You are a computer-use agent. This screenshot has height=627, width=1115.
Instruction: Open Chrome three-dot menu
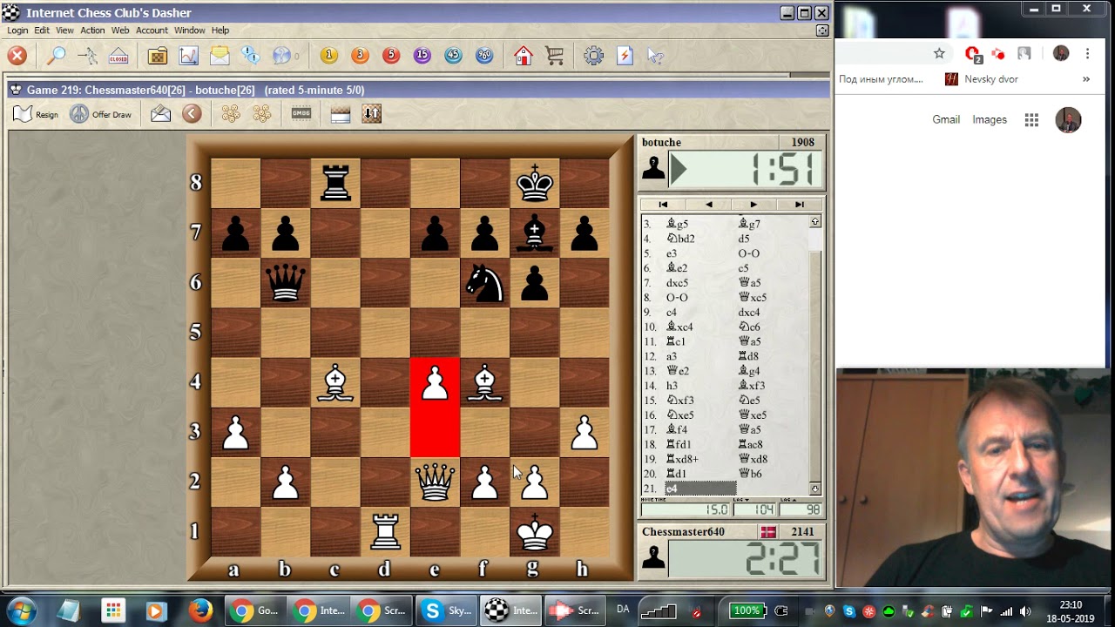click(x=1087, y=53)
